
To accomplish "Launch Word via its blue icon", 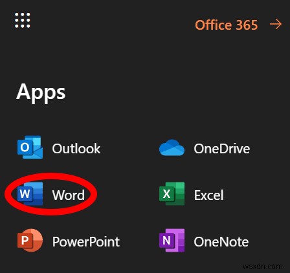I will pyautogui.click(x=30, y=193).
